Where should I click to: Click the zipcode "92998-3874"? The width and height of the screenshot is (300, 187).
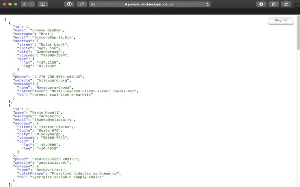pos(54,55)
